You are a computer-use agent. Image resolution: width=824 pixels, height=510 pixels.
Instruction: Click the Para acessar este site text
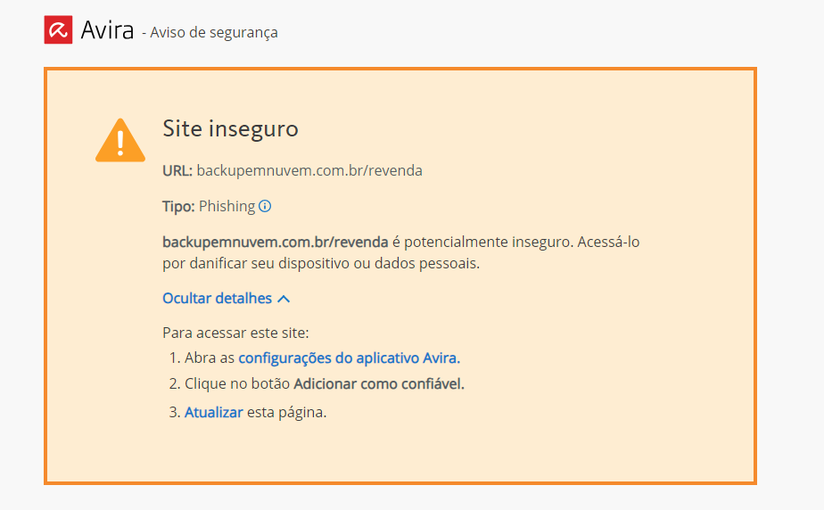coord(235,333)
